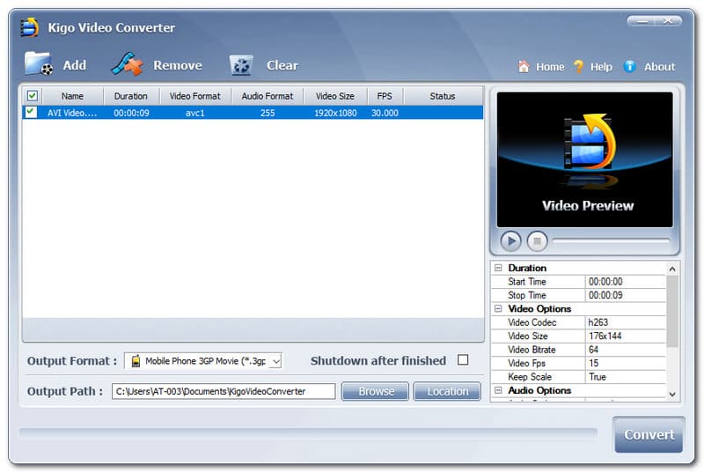Open the About info icon

(x=629, y=67)
